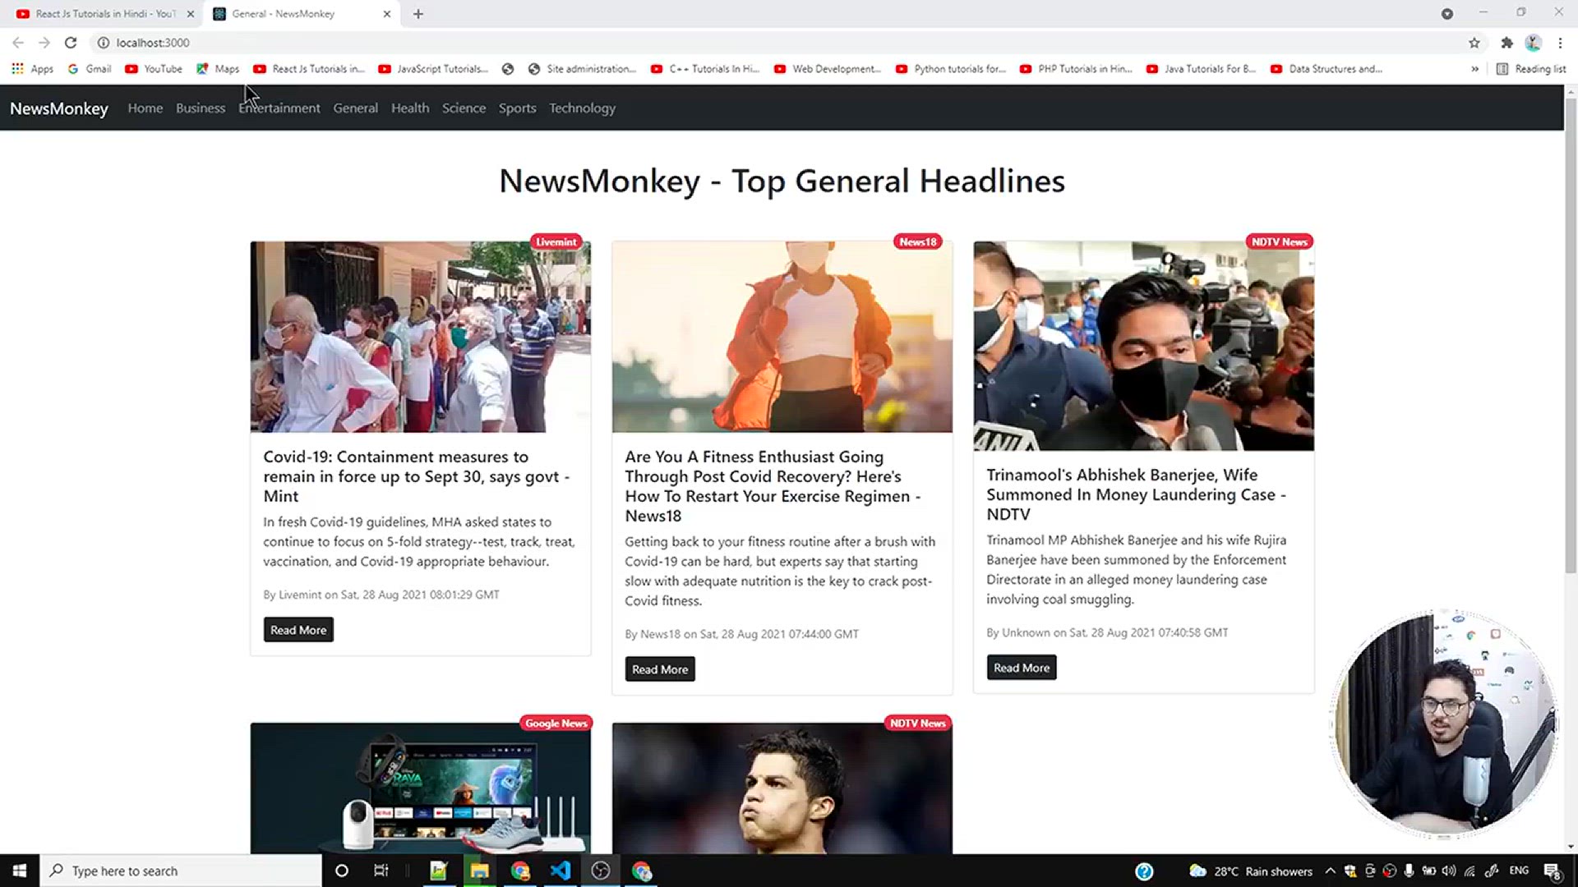Open a new browser tab
Screen dimensions: 1578x887
click(418, 14)
